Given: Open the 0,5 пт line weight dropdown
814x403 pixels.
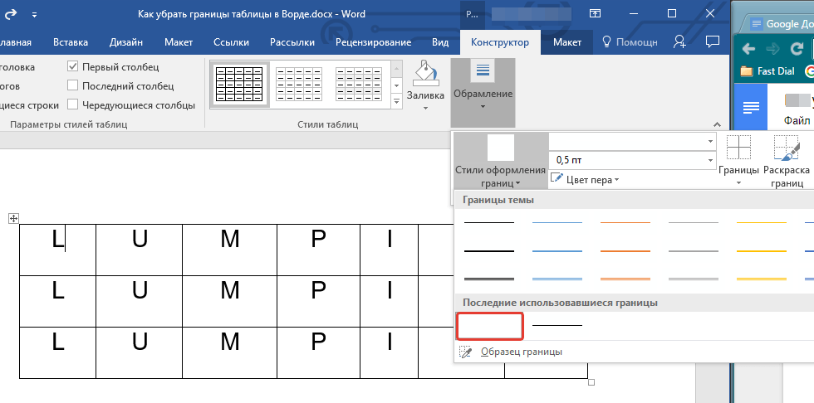Looking at the screenshot, I should (x=710, y=159).
